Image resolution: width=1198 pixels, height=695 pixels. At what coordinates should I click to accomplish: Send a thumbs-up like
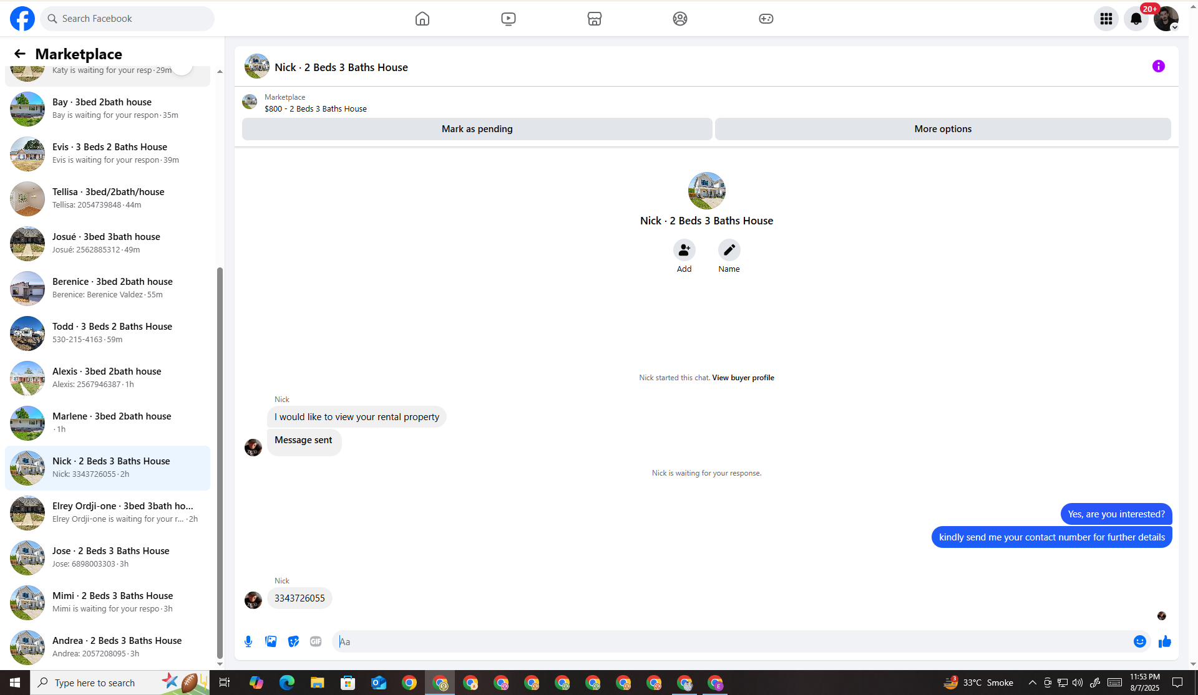point(1164,641)
